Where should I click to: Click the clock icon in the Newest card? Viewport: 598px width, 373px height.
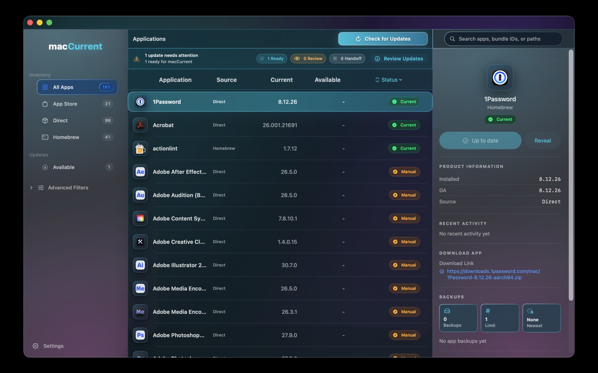530,311
